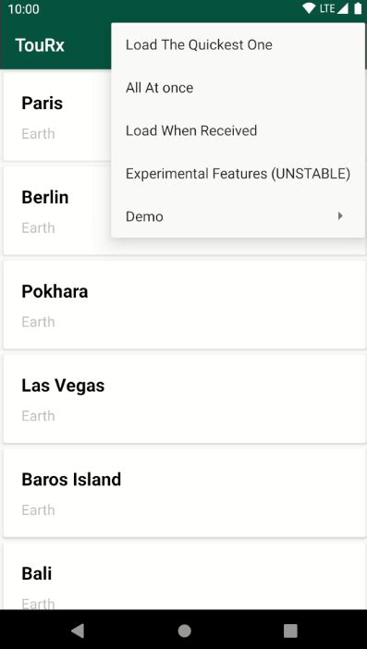
Task: Open the Pokhara destination card
Action: [x=185, y=305]
